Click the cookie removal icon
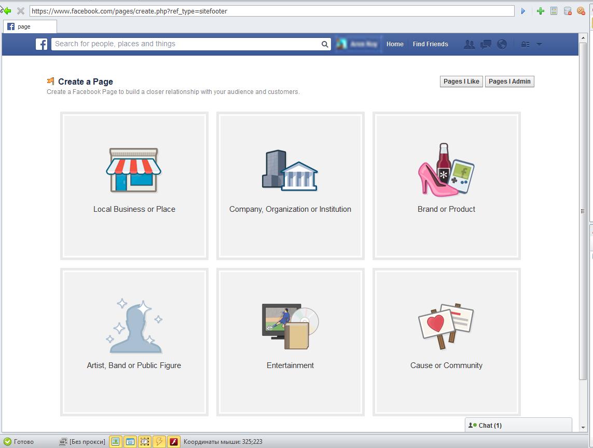The image size is (593, 448). [x=581, y=11]
